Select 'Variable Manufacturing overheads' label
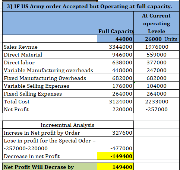 click(50, 70)
